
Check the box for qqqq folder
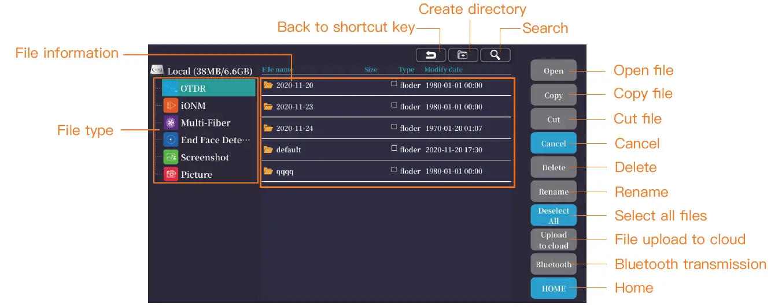coord(394,170)
